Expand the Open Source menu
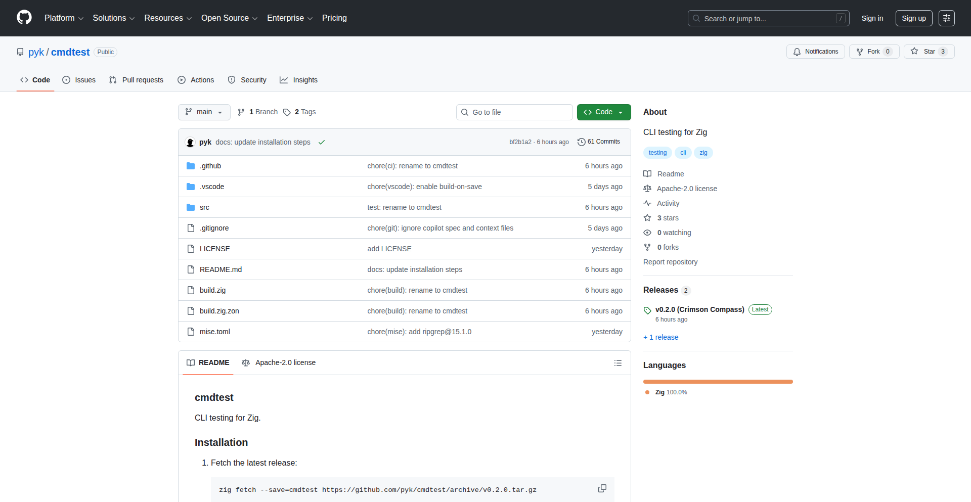Image resolution: width=971 pixels, height=502 pixels. coord(229,18)
